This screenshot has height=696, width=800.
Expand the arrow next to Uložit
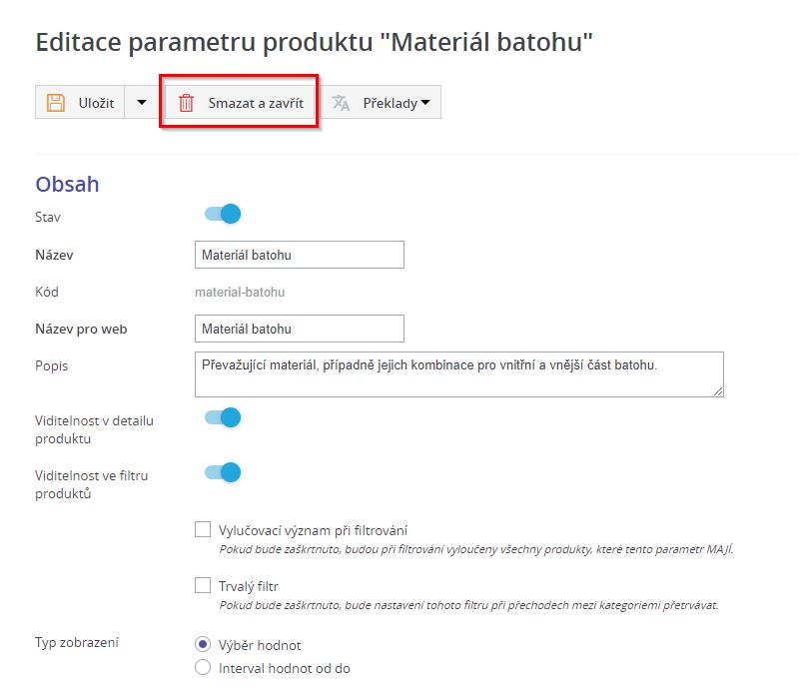coord(141,103)
